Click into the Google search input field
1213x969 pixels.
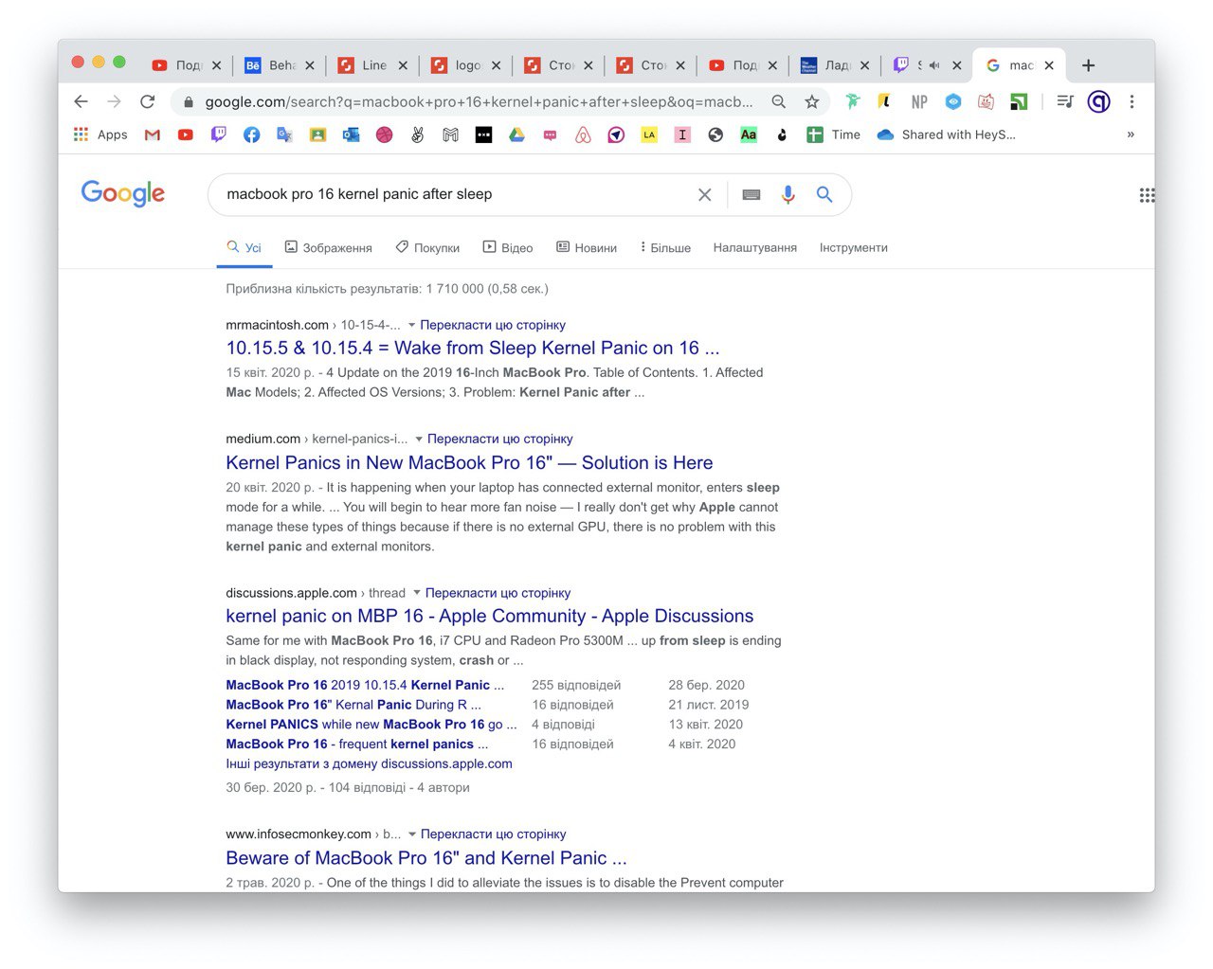coord(455,194)
